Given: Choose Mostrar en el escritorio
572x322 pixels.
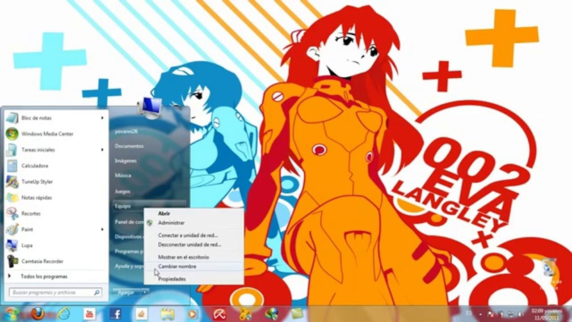Looking at the screenshot, I should (193, 257).
